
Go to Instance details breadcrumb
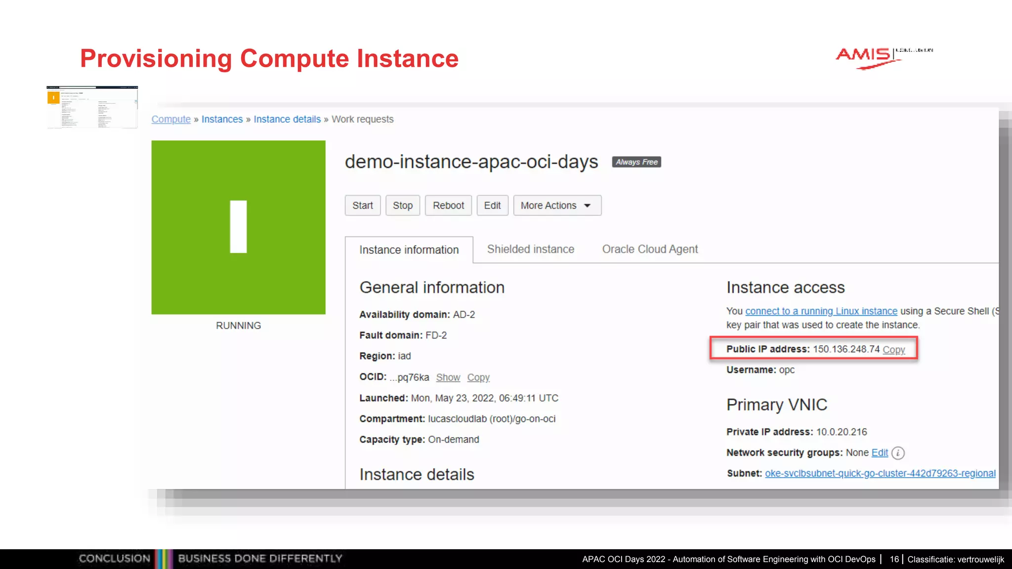pos(287,119)
